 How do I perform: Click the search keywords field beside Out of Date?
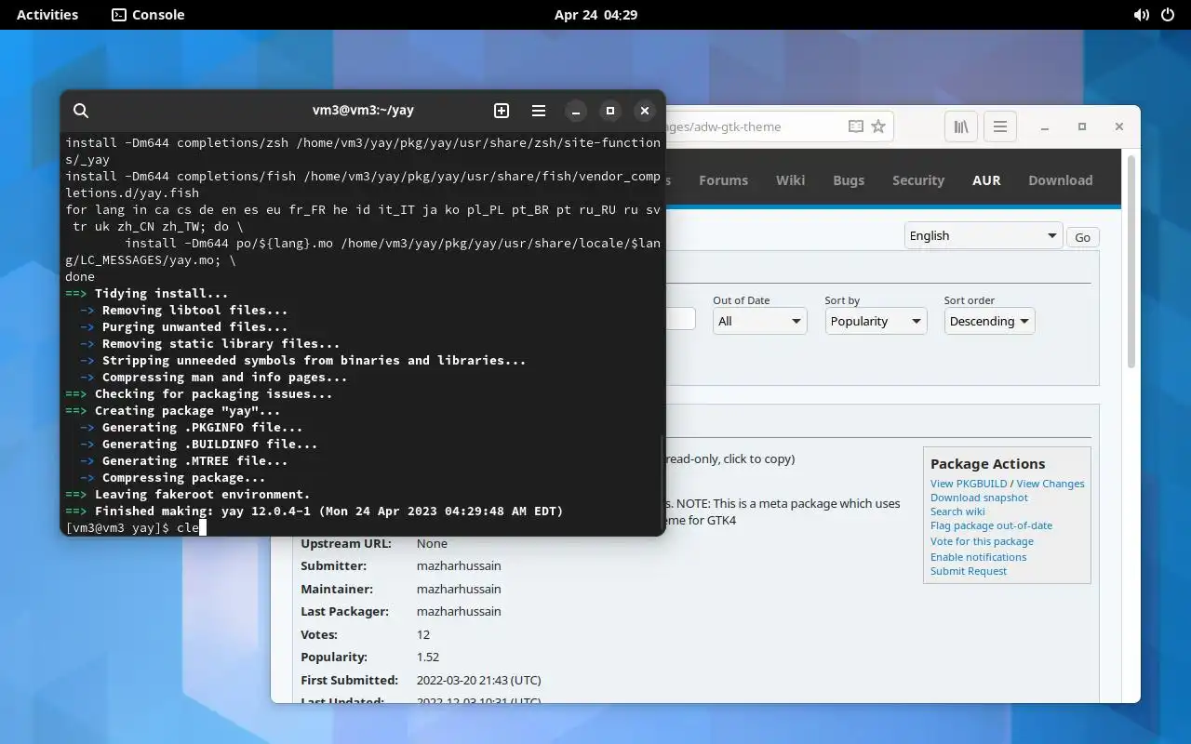[x=680, y=319]
